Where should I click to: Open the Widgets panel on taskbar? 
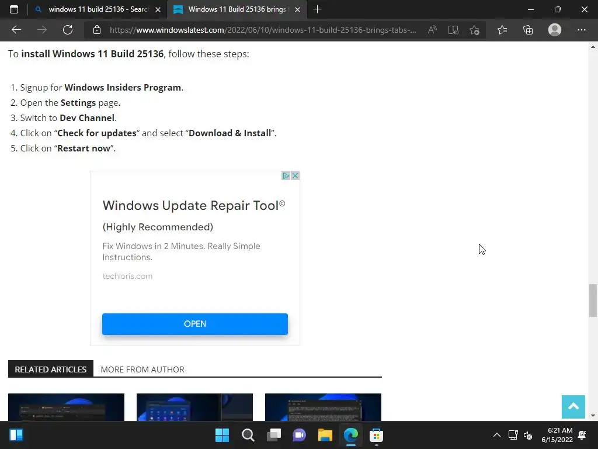coord(16,435)
